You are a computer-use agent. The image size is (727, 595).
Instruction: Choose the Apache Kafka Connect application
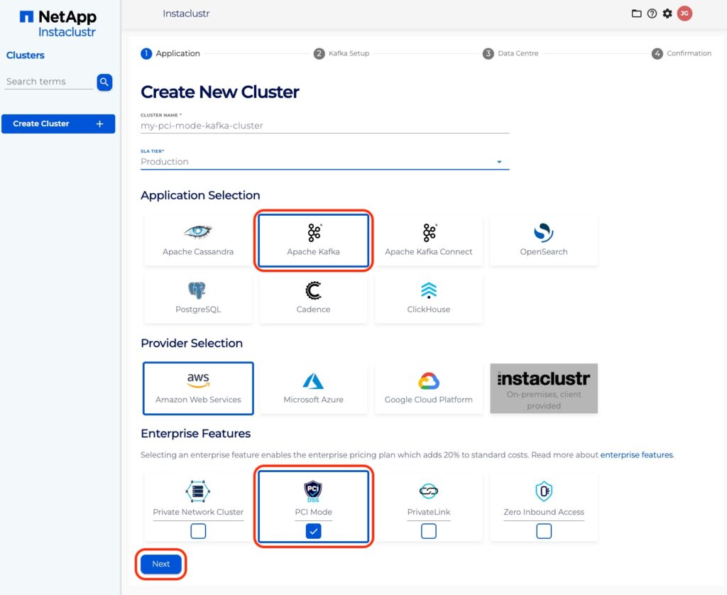429,241
